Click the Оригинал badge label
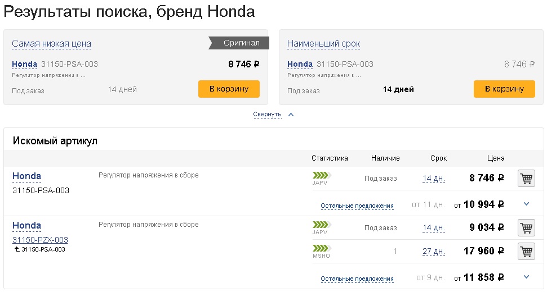Viewport: 547px width, 292px height. click(241, 43)
